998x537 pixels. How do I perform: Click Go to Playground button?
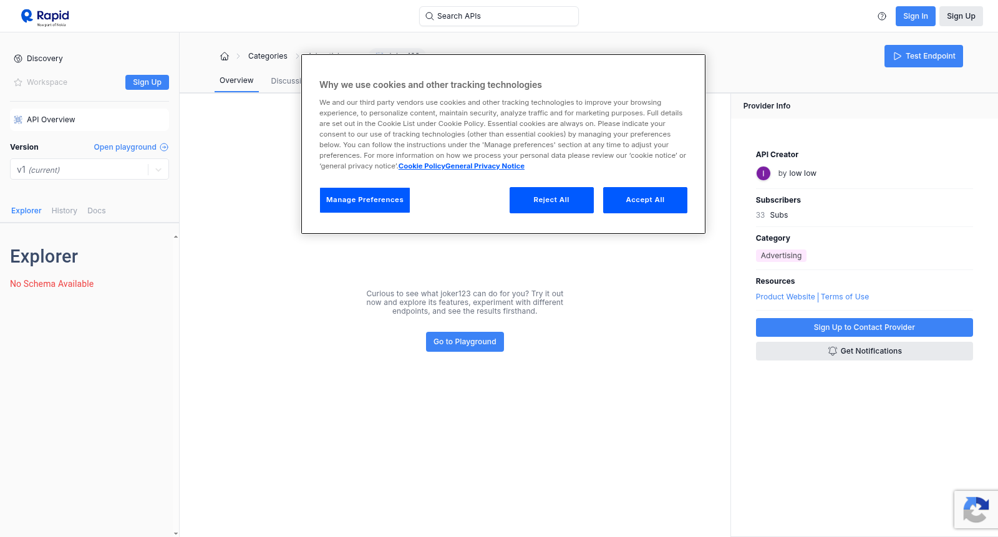(465, 342)
